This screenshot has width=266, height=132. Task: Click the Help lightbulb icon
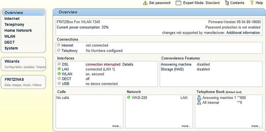point(252,3)
